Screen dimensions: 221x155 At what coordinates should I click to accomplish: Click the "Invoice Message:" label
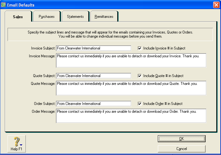tap(42, 56)
